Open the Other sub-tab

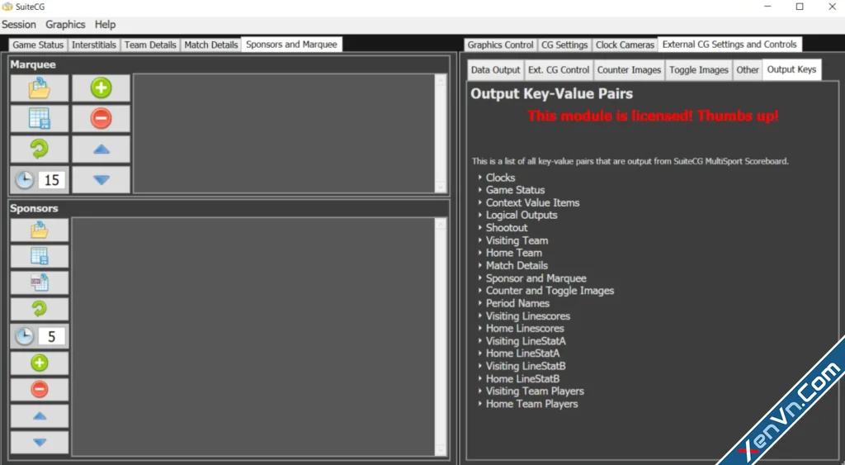[x=748, y=69]
